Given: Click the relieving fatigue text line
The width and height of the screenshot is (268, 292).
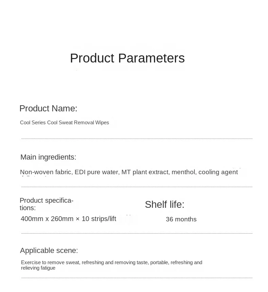Looking at the screenshot, I should click(38, 268).
